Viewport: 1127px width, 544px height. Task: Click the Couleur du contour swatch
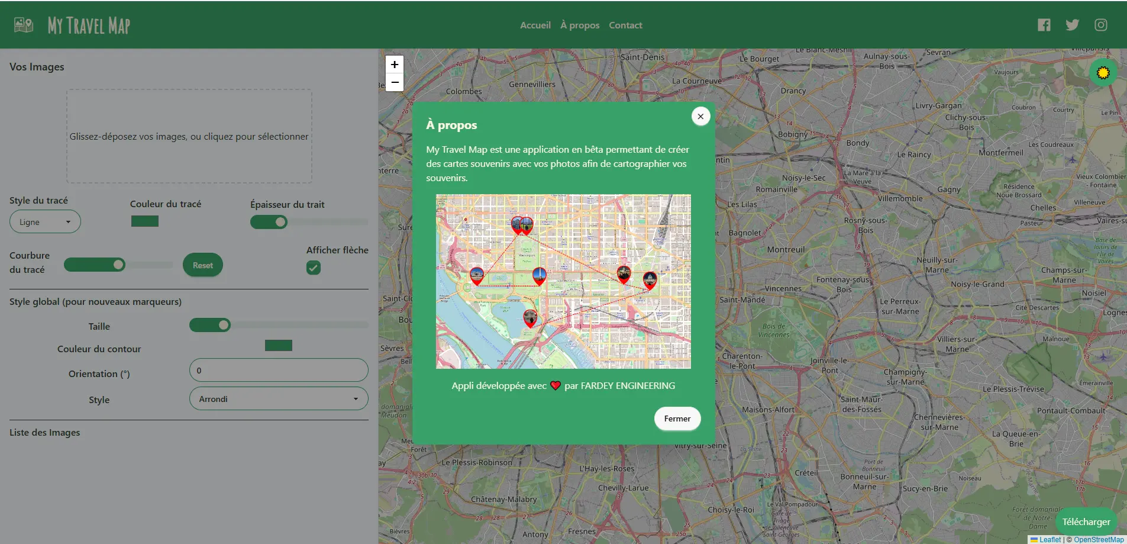click(279, 346)
